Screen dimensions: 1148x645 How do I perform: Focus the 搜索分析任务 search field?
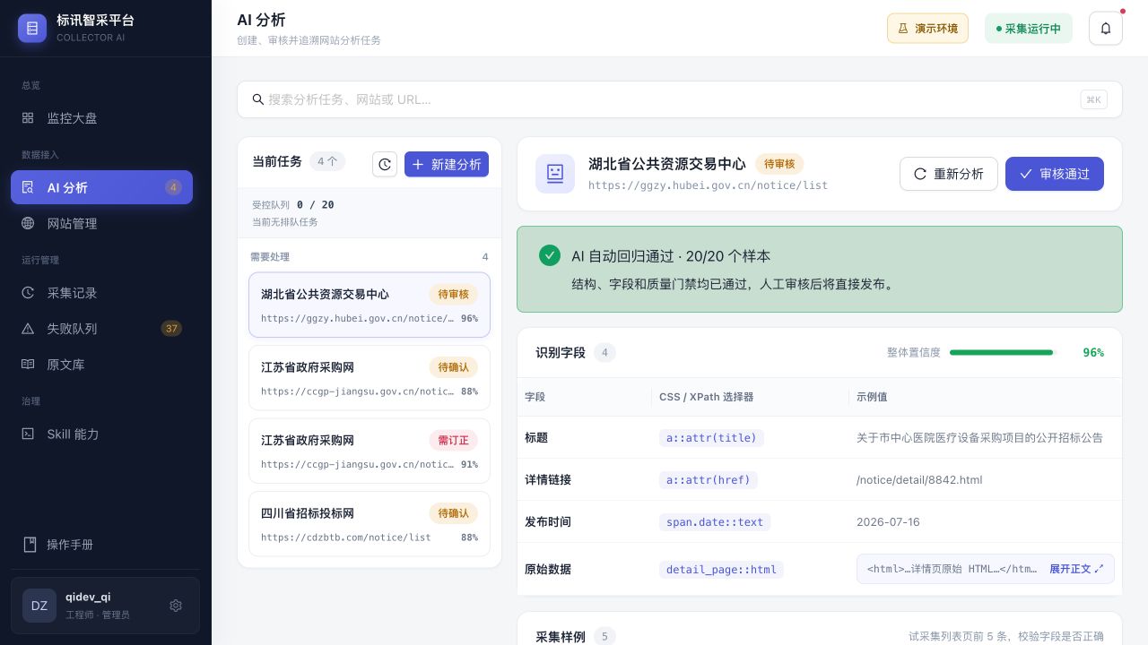pyautogui.click(x=680, y=99)
